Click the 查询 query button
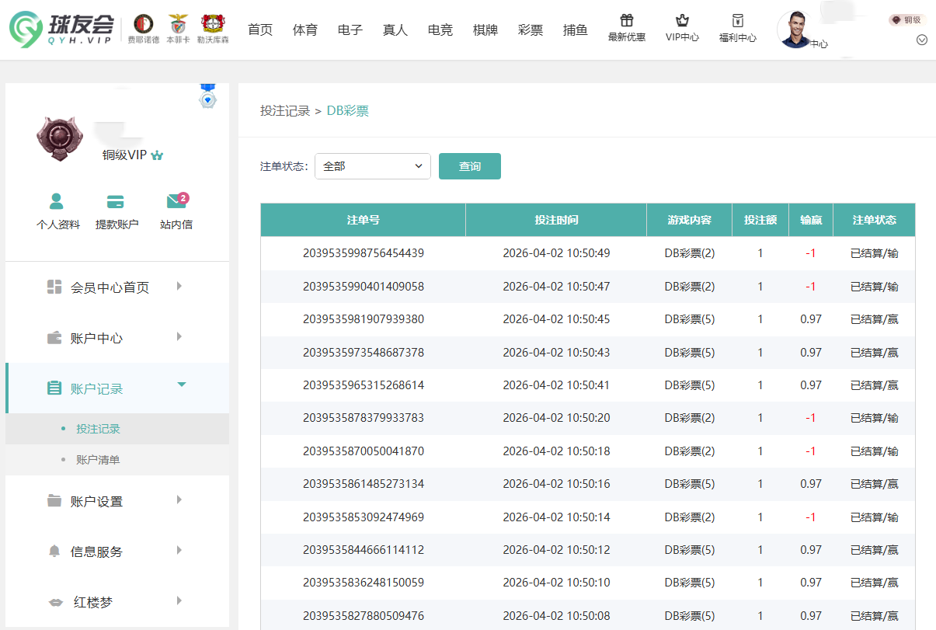The image size is (936, 630). [x=469, y=165]
